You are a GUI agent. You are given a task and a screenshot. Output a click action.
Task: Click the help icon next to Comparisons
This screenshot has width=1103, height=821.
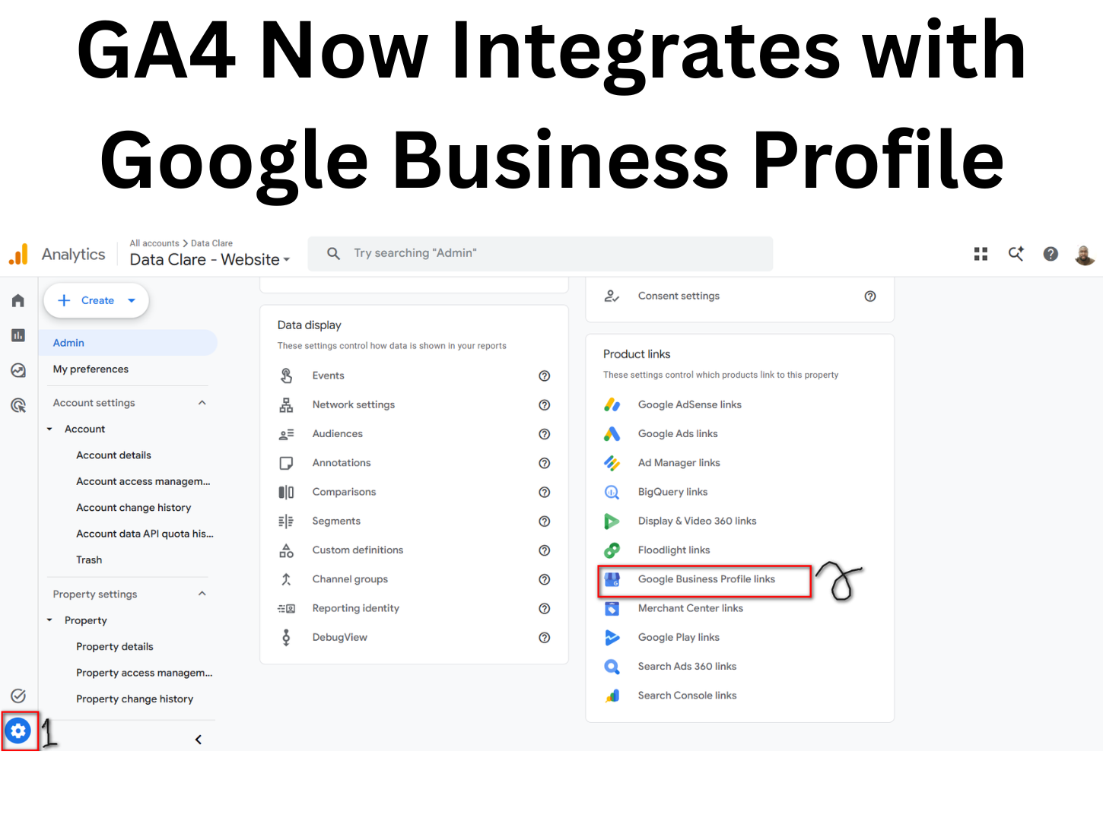pos(545,492)
